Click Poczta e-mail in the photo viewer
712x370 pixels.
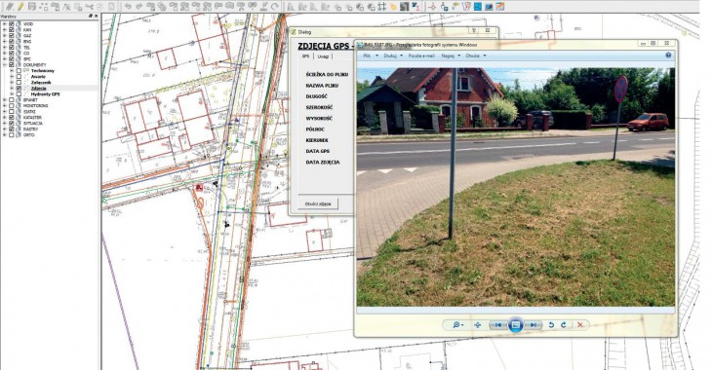tap(421, 55)
